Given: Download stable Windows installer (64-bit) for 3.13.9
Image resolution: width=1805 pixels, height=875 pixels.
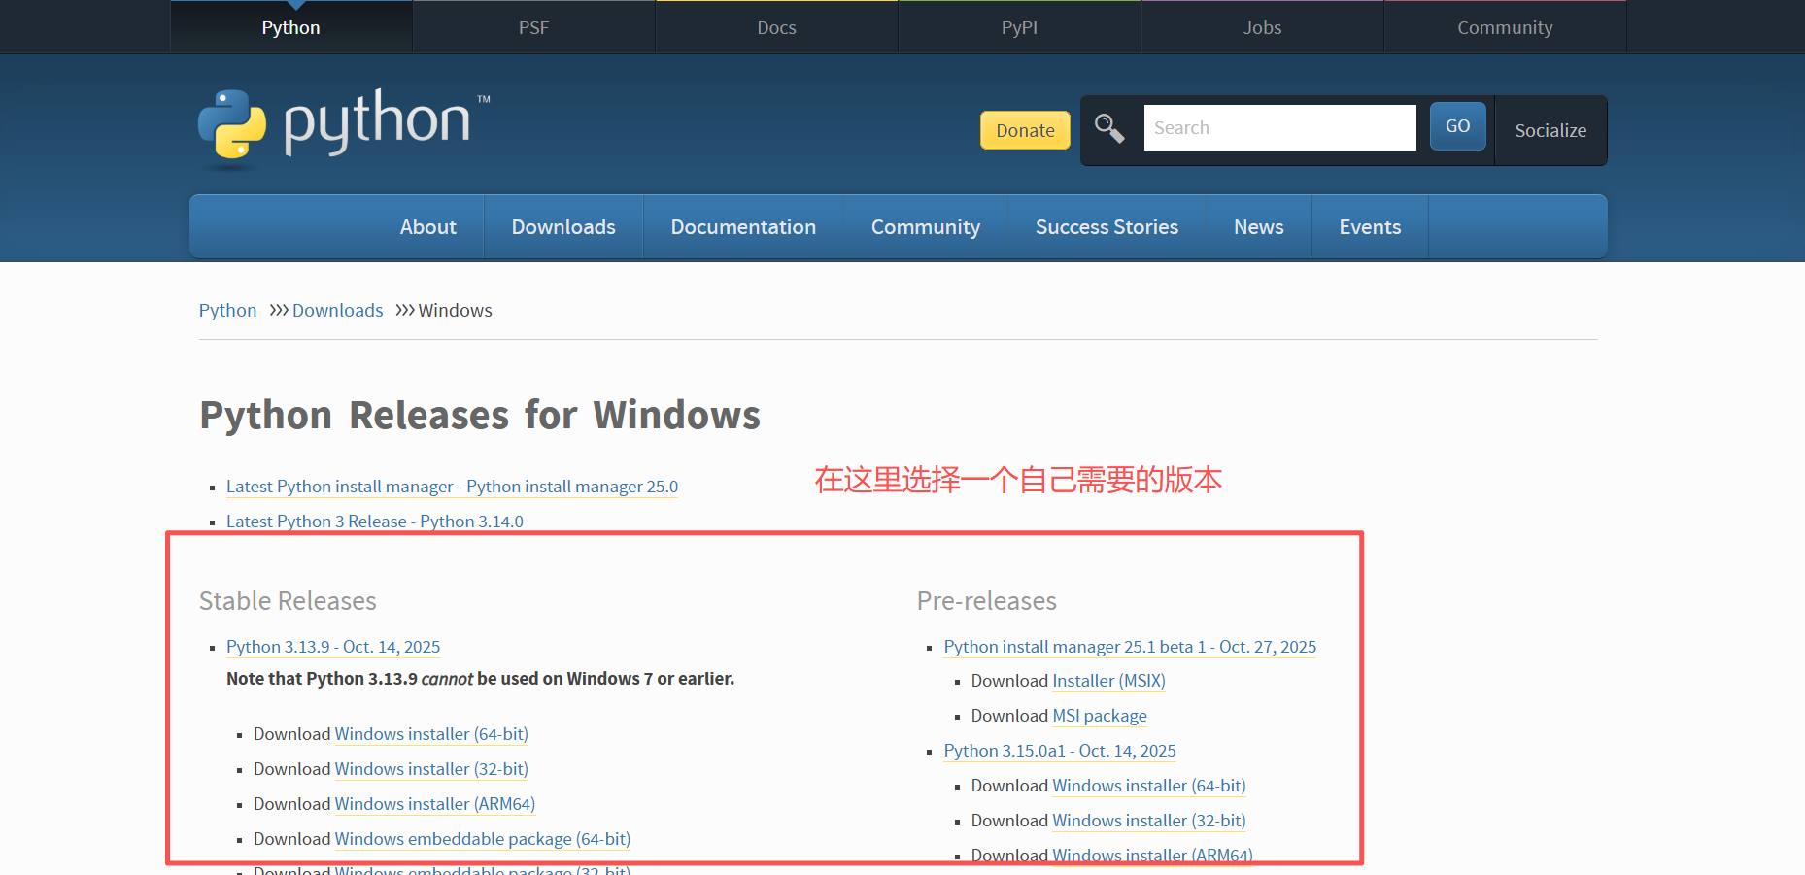Looking at the screenshot, I should tap(431, 734).
